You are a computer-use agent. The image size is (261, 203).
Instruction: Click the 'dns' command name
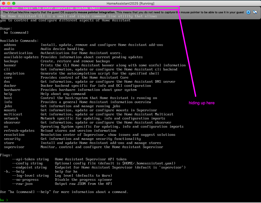pyautogui.click(x=7, y=81)
